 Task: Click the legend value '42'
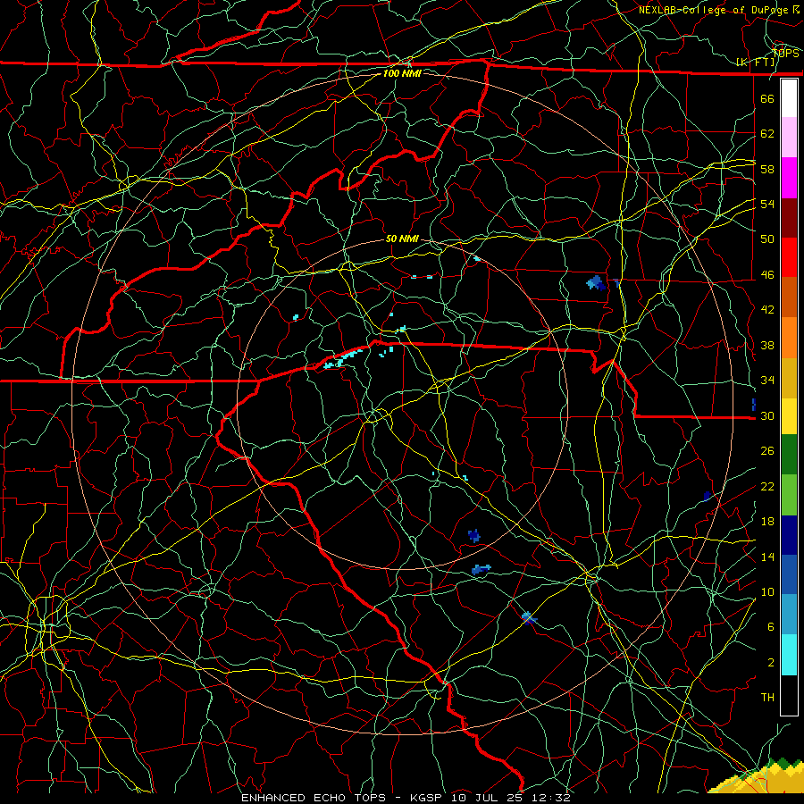767,310
